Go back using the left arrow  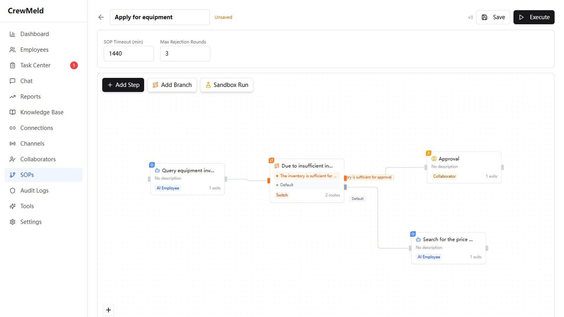click(101, 17)
